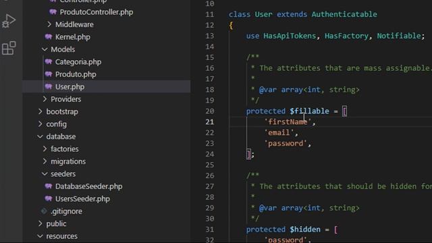Click the PHP icon beside ProdutoController.php
Viewport: 432px width, 243px height.
tap(53, 12)
